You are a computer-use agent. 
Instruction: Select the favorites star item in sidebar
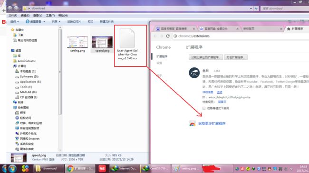click(x=17, y=30)
